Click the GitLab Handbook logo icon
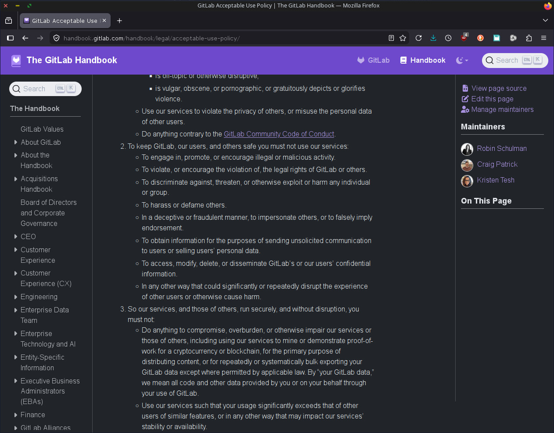 16,61
